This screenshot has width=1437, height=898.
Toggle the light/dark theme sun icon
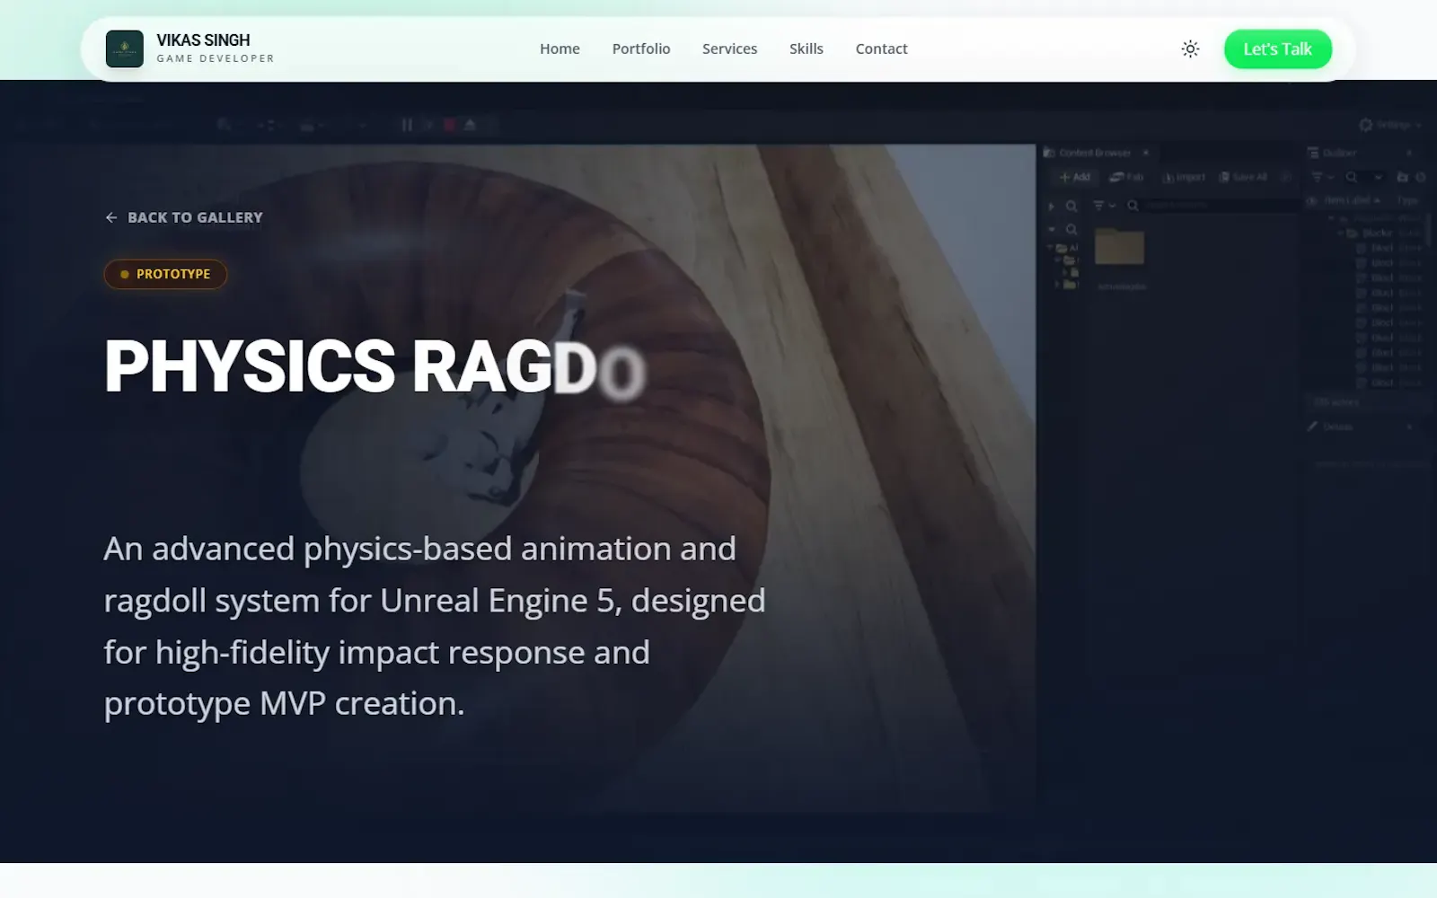(1190, 48)
